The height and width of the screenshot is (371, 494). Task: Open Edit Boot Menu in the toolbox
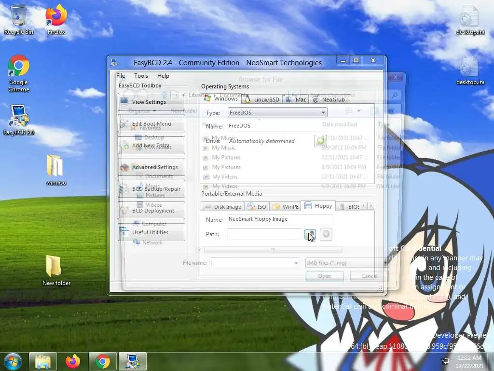pyautogui.click(x=151, y=123)
